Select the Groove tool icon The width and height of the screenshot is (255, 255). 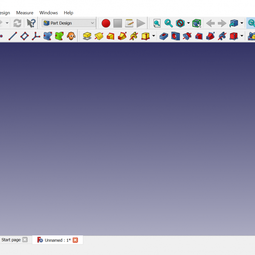[x=187, y=36]
